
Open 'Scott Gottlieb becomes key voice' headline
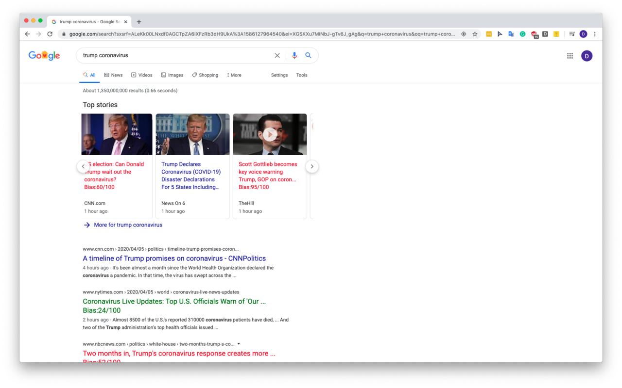point(268,172)
